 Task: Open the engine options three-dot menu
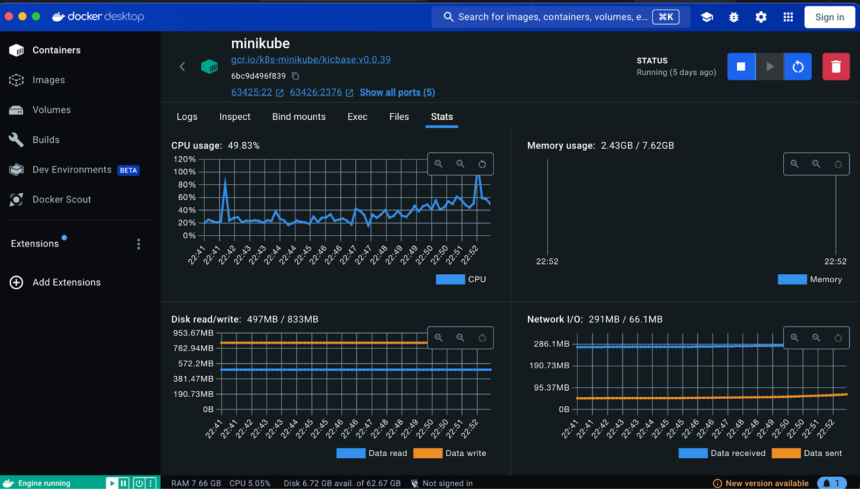(151, 483)
